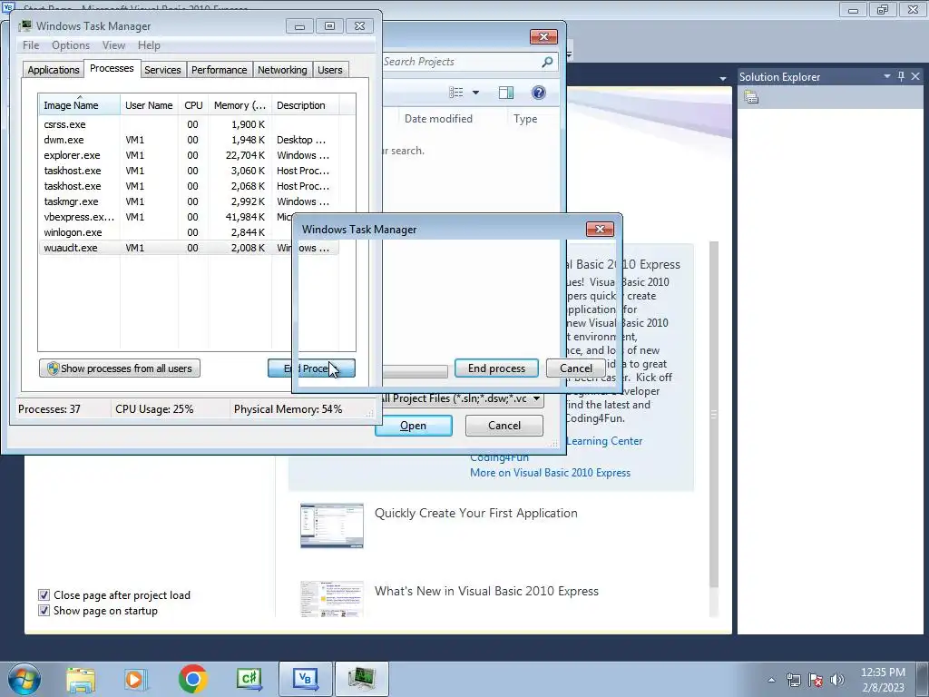Open the Options menu in Task Manager
The image size is (929, 697).
71,45
